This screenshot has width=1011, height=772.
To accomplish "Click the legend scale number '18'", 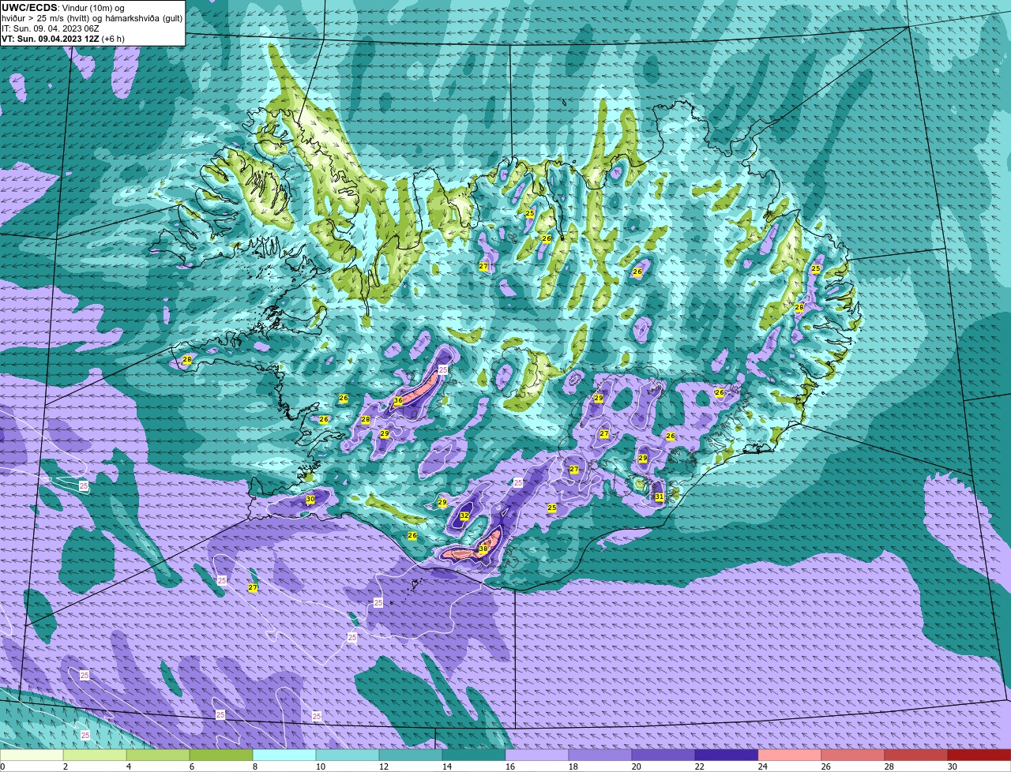I will (x=573, y=766).
